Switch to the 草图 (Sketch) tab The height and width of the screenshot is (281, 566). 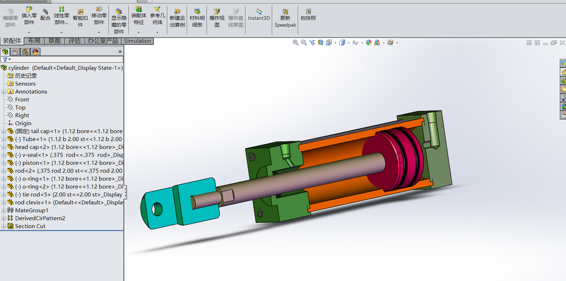pyautogui.click(x=54, y=41)
